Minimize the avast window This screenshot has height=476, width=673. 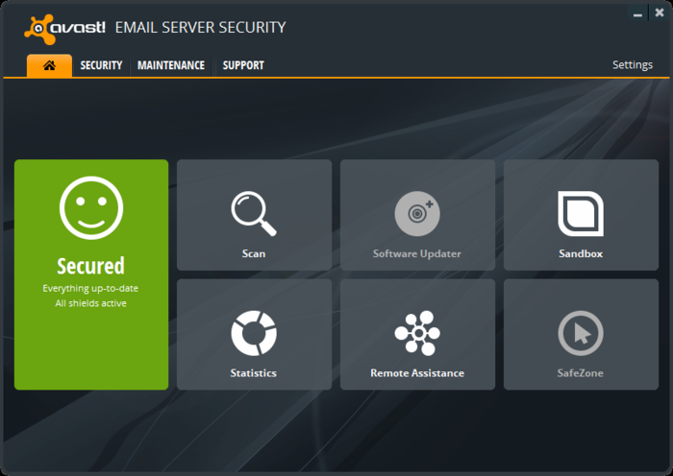(637, 13)
